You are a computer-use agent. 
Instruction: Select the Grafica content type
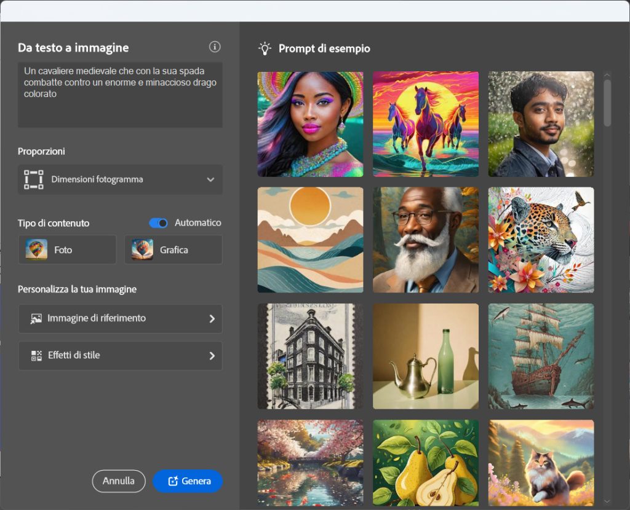[x=173, y=249]
